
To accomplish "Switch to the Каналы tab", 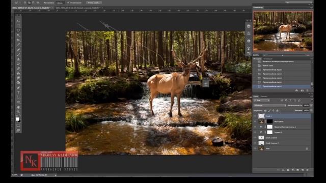I will point(264,96).
